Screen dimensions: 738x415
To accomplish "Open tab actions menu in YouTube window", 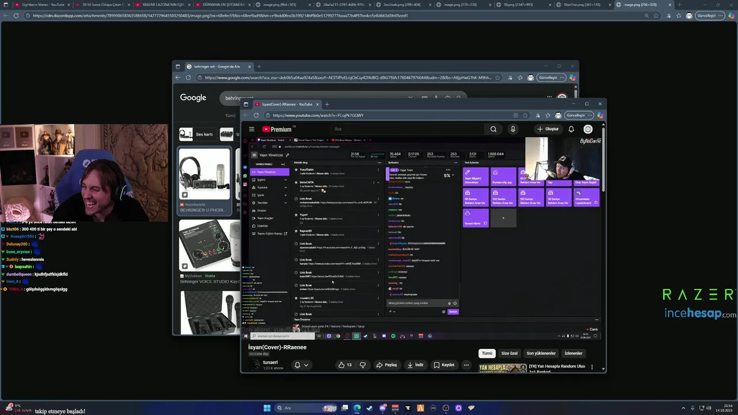I will pyautogui.click(x=246, y=104).
